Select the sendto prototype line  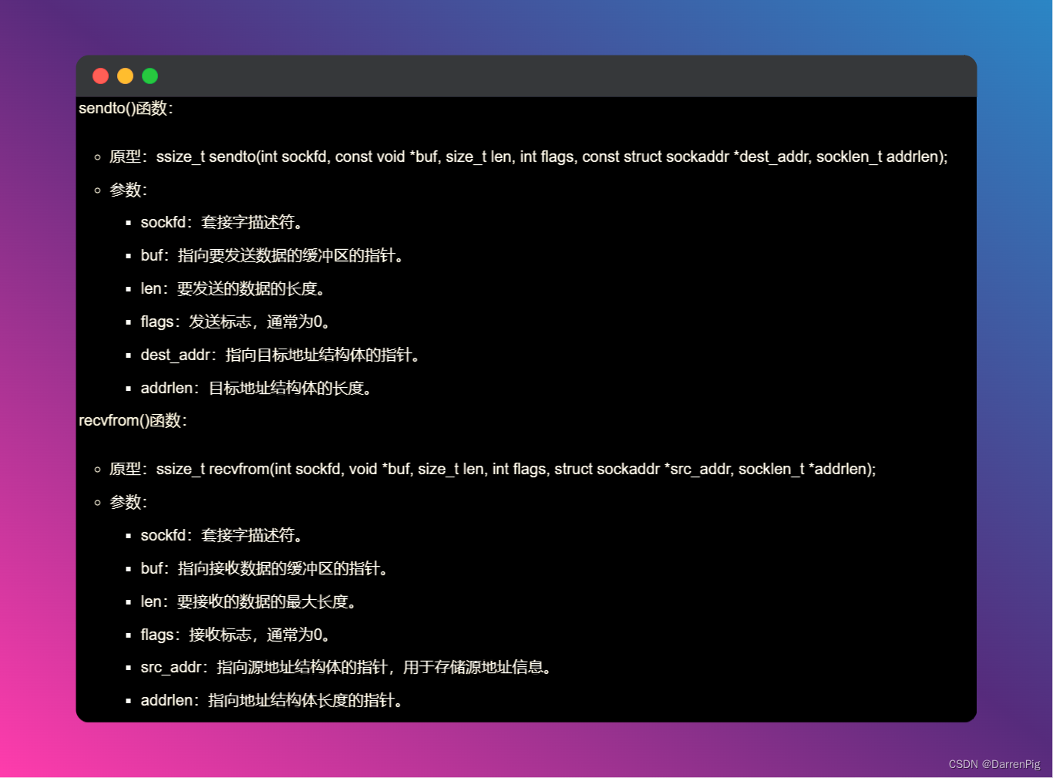coord(529,157)
